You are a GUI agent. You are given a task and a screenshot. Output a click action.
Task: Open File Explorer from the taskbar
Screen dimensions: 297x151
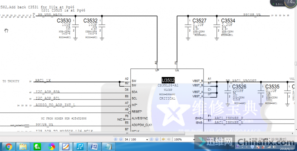coord(23,147)
